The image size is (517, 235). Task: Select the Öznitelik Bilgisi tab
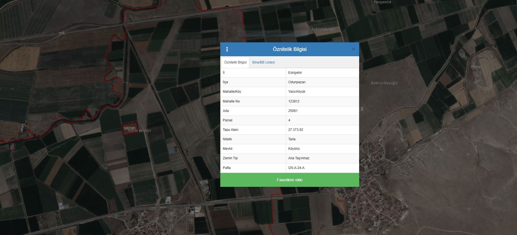point(235,62)
